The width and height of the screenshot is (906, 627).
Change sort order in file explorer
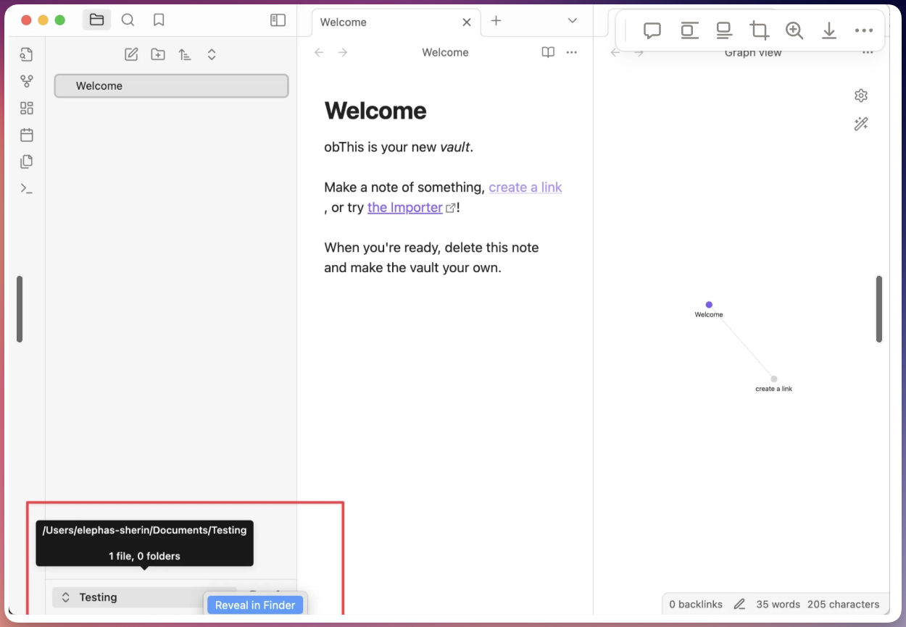click(x=185, y=54)
